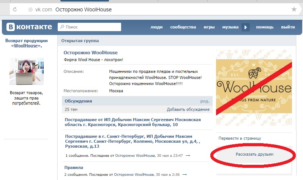Click arrow after 30 мая в 23:47

point(188,156)
